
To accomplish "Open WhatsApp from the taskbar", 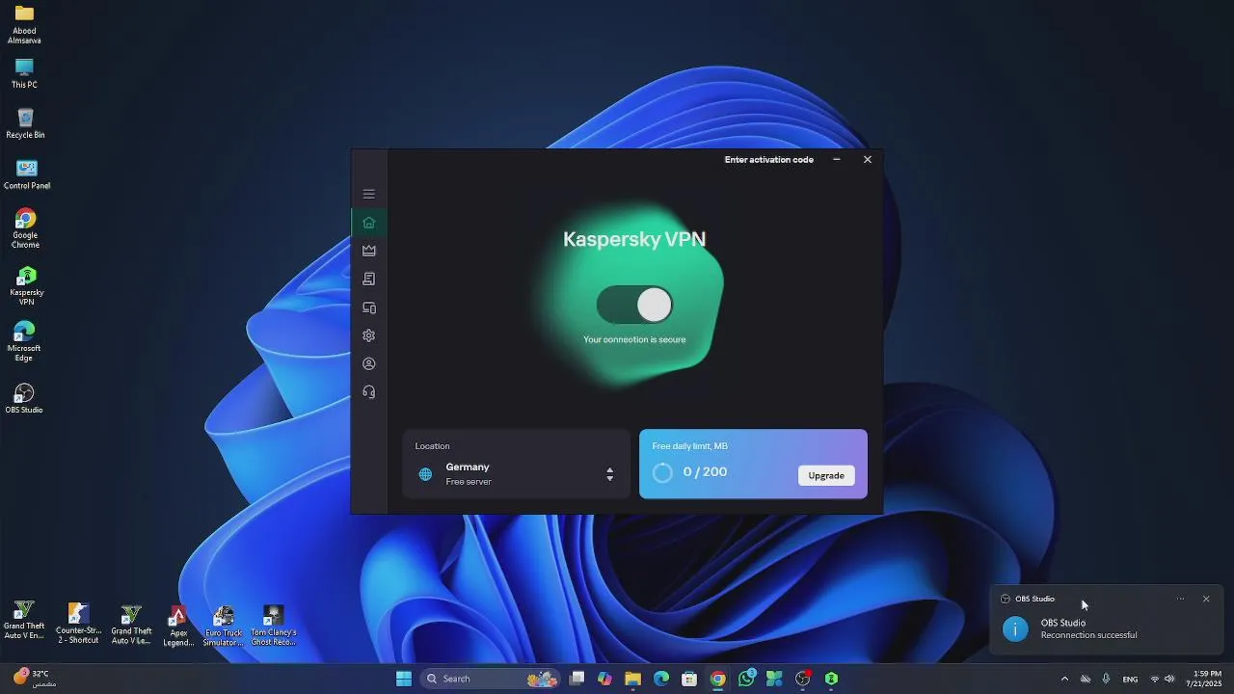I will [746, 679].
